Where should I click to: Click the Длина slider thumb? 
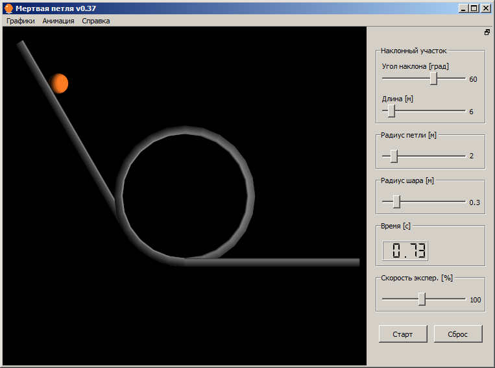tap(391, 111)
